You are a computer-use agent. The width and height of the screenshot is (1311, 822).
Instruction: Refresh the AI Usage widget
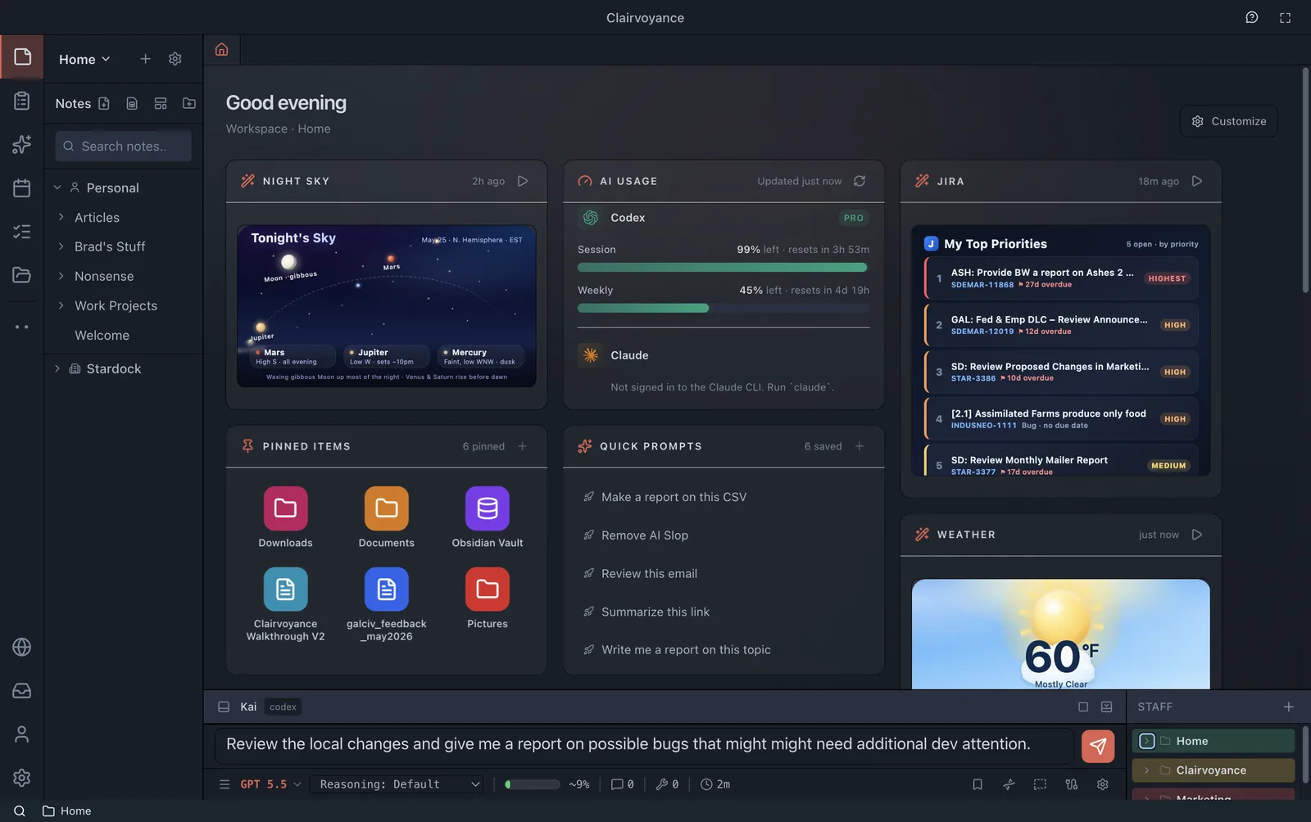coord(860,181)
